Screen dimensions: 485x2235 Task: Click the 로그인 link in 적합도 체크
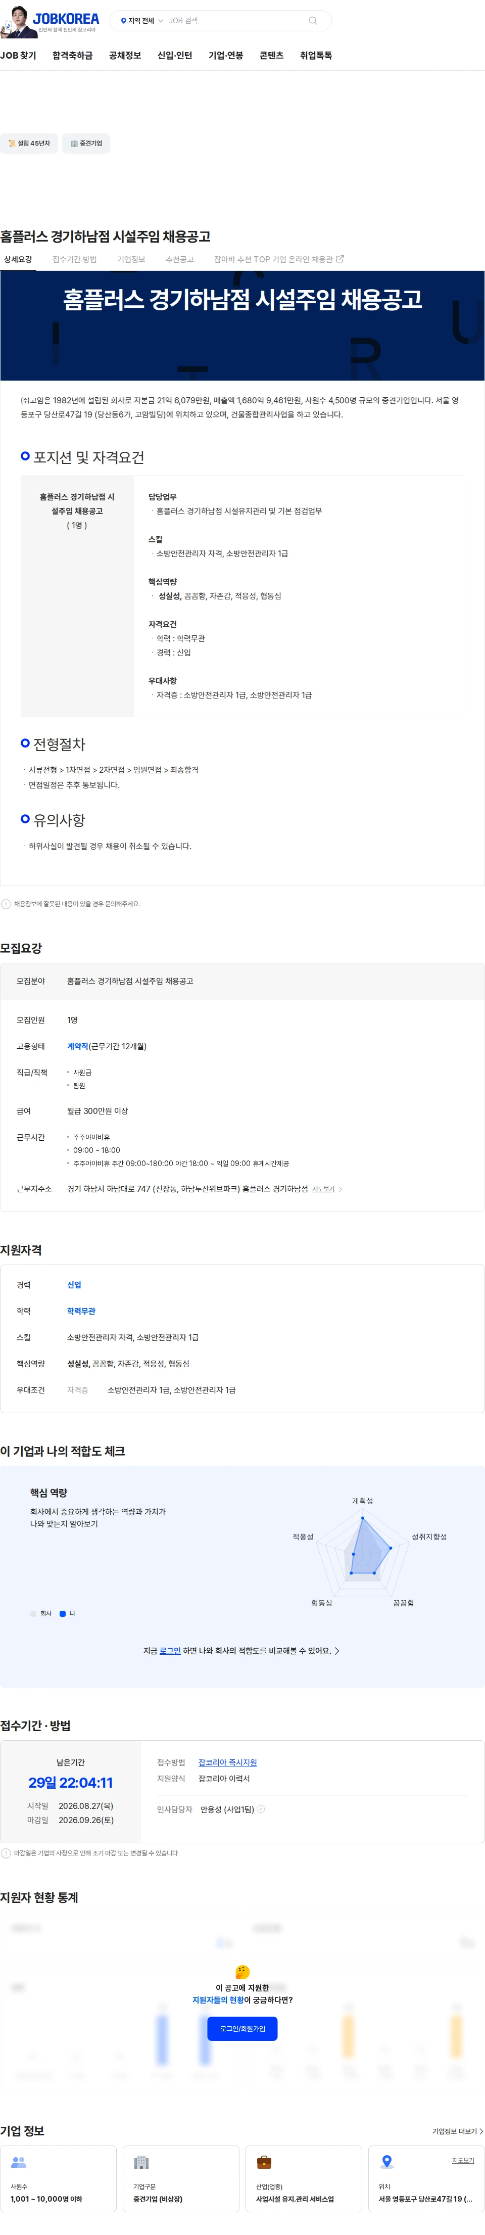click(x=170, y=1651)
